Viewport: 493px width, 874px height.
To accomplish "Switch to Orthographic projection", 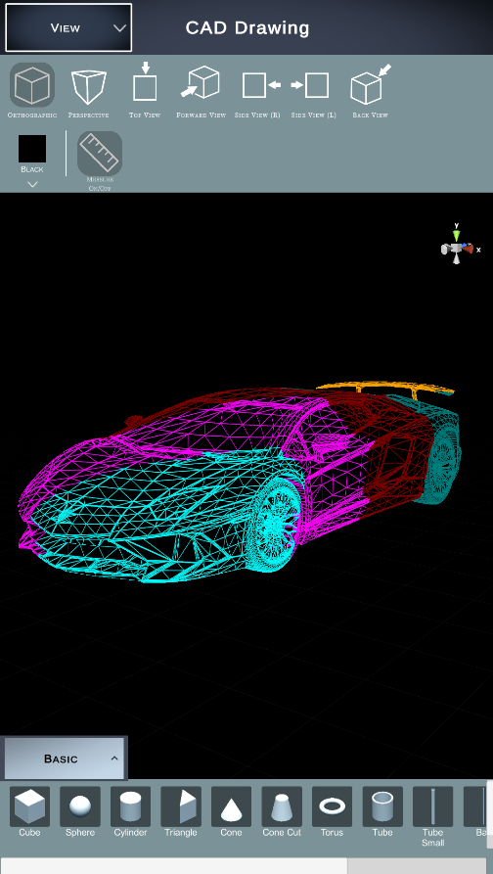I will click(x=32, y=85).
